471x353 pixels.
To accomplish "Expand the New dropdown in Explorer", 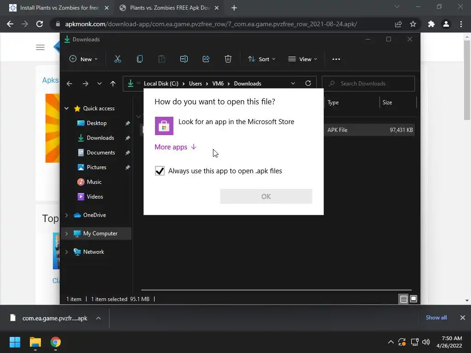I will [84, 59].
